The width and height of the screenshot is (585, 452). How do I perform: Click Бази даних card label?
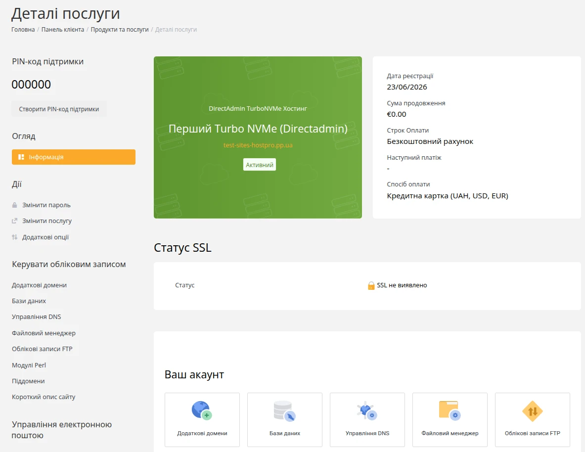click(285, 433)
